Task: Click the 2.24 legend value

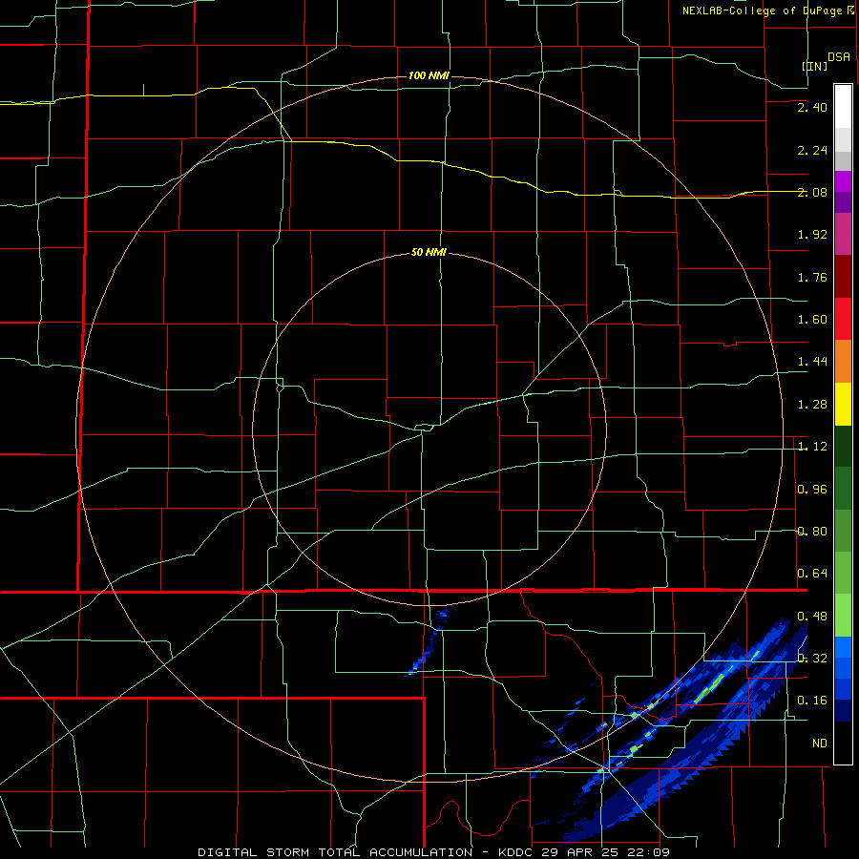Action: [812, 150]
